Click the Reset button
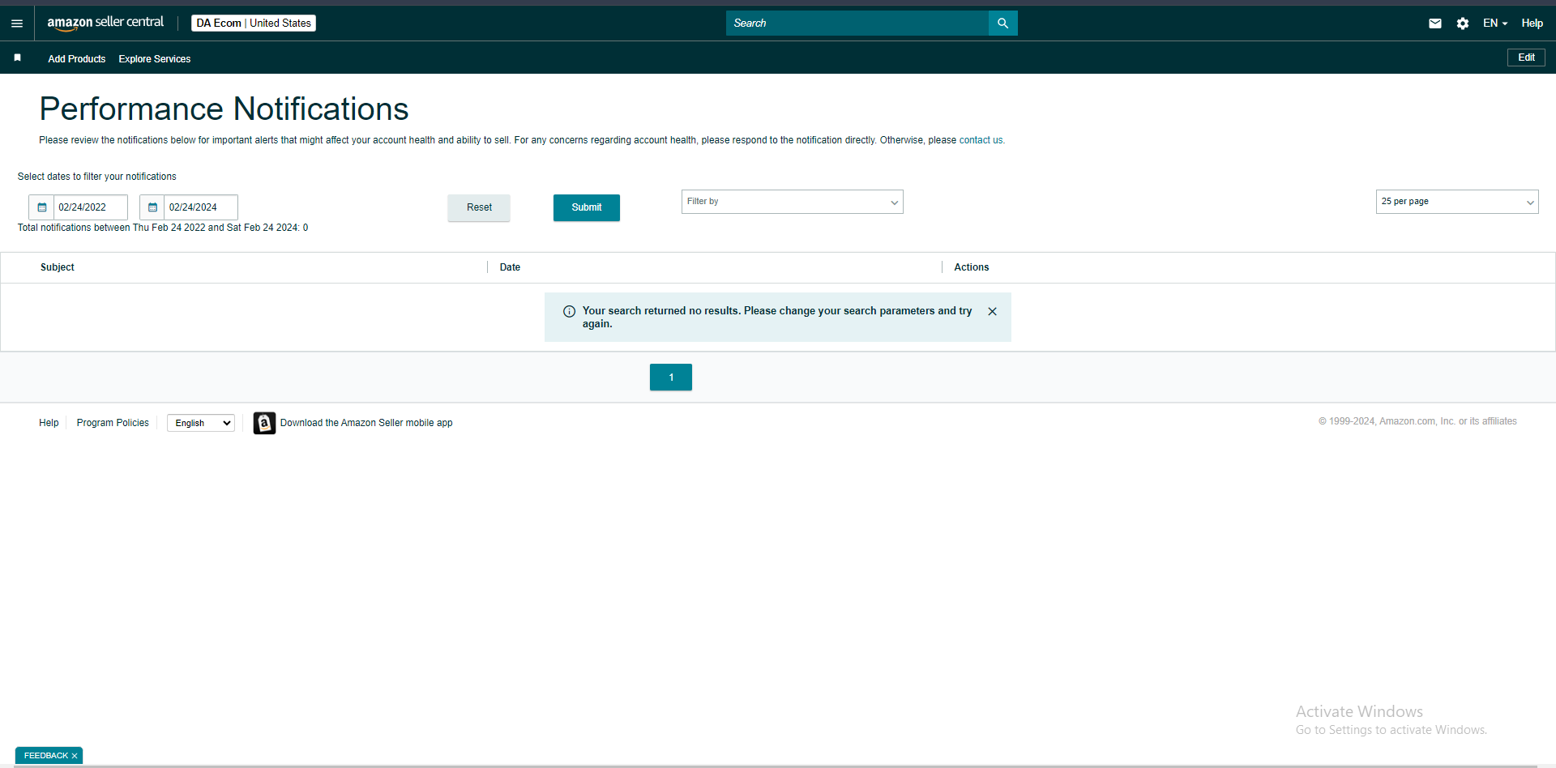1556x768 pixels. point(479,207)
